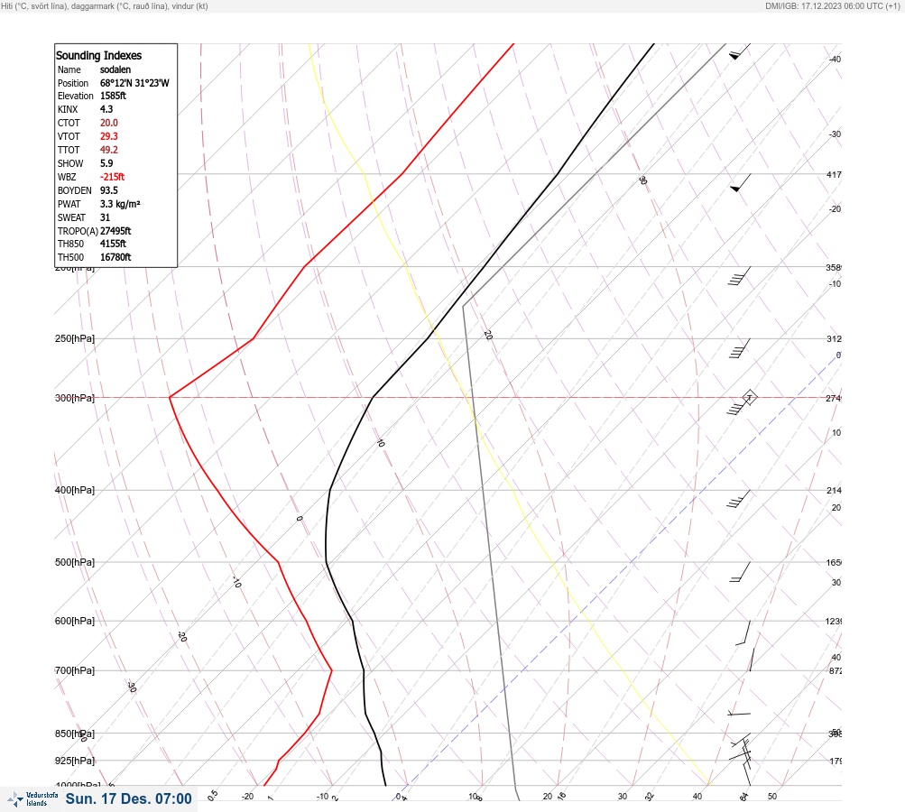Click the 925[hPa] pressure label
This screenshot has height=812, width=905.
coord(75,761)
